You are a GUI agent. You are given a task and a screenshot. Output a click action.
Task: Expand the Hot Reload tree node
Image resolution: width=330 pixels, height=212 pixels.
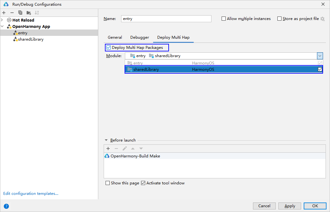[x=3, y=20]
